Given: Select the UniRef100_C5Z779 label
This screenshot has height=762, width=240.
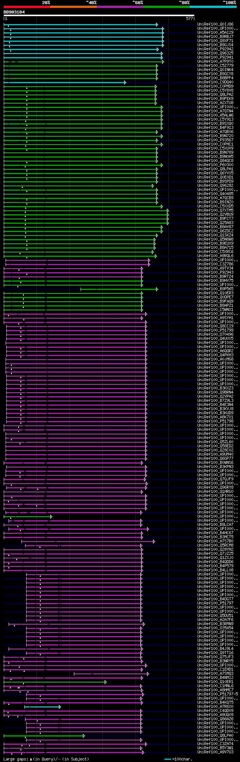Looking at the screenshot, I should [215, 66].
